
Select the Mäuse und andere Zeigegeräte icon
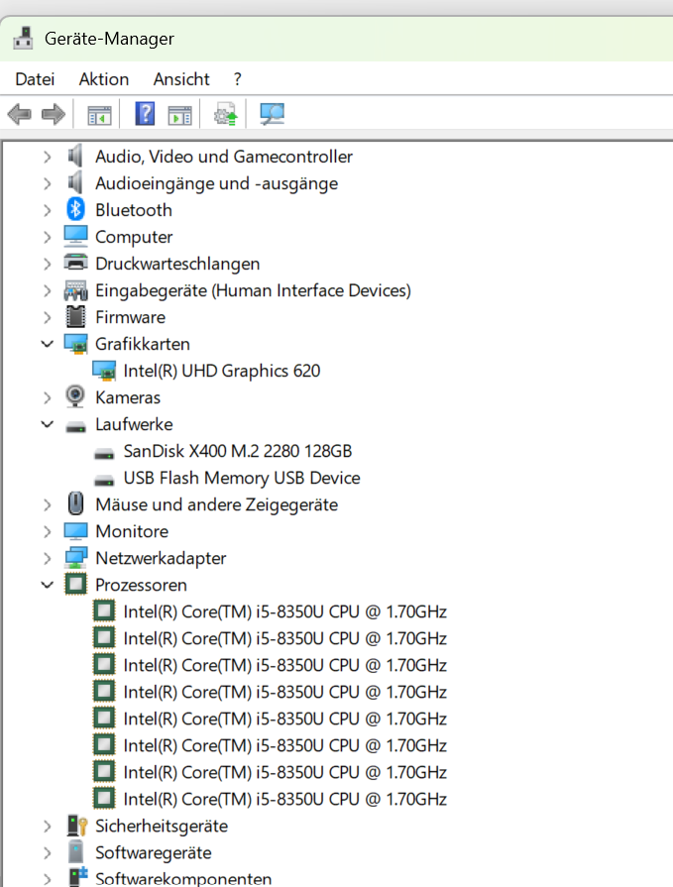click(x=75, y=503)
